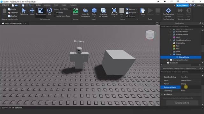Select the Mesh item in Explorer

coord(178,37)
